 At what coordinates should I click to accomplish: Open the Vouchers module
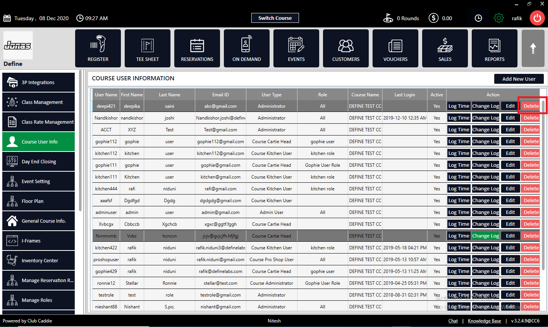[x=395, y=48]
